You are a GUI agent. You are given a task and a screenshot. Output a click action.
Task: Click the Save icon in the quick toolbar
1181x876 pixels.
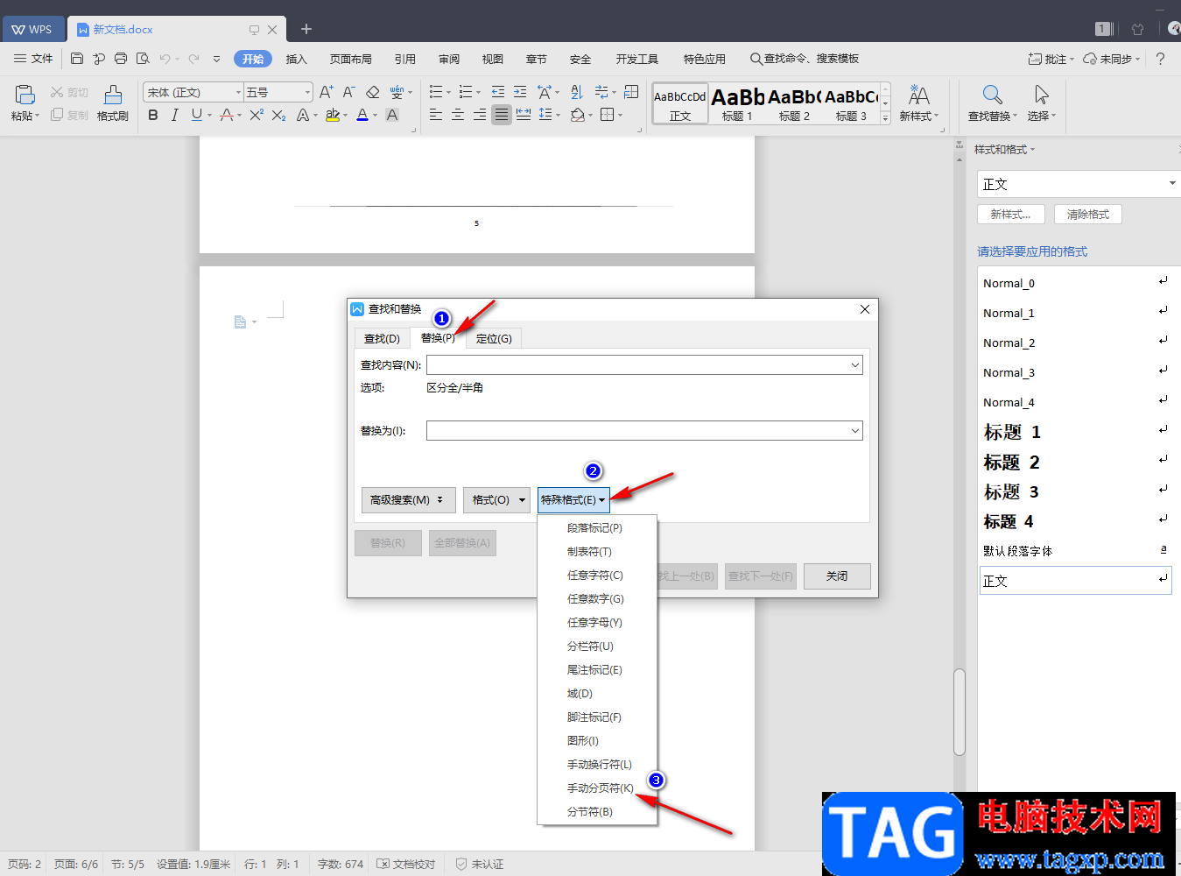coord(77,59)
